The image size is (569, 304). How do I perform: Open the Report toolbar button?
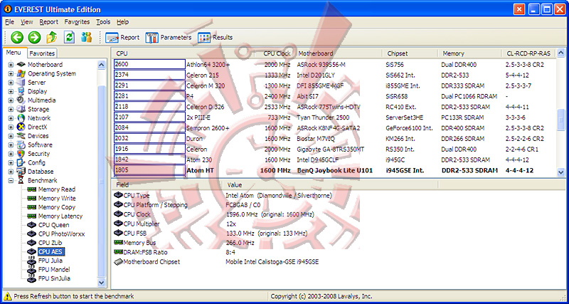pyautogui.click(x=122, y=38)
